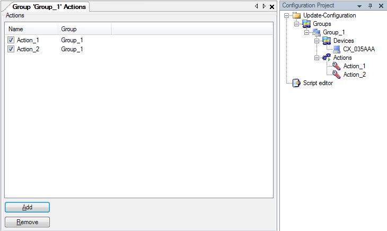387x231 pixels.
Task: Click the Devices node icon
Action: pyautogui.click(x=327, y=41)
